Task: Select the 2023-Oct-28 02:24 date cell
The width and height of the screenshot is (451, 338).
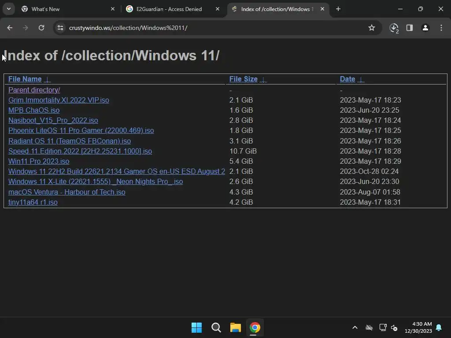Action: tap(370, 171)
